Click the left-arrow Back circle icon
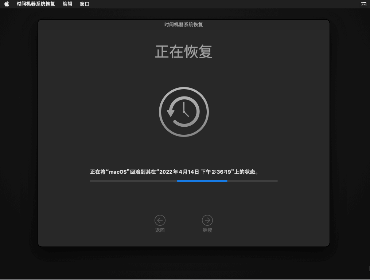370x280 pixels. click(x=160, y=220)
